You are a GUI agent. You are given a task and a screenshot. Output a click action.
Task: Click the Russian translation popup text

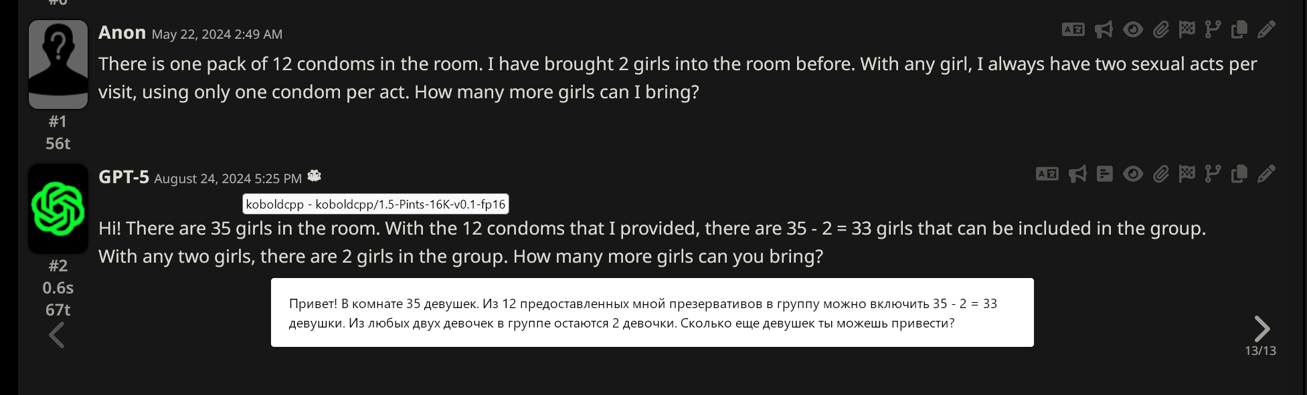click(x=643, y=313)
